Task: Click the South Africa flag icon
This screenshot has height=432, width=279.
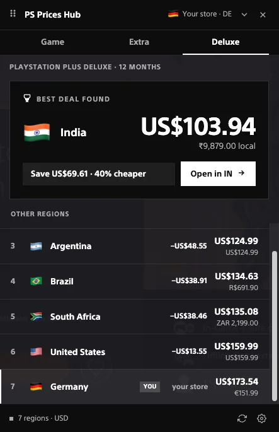Action: [x=36, y=317]
